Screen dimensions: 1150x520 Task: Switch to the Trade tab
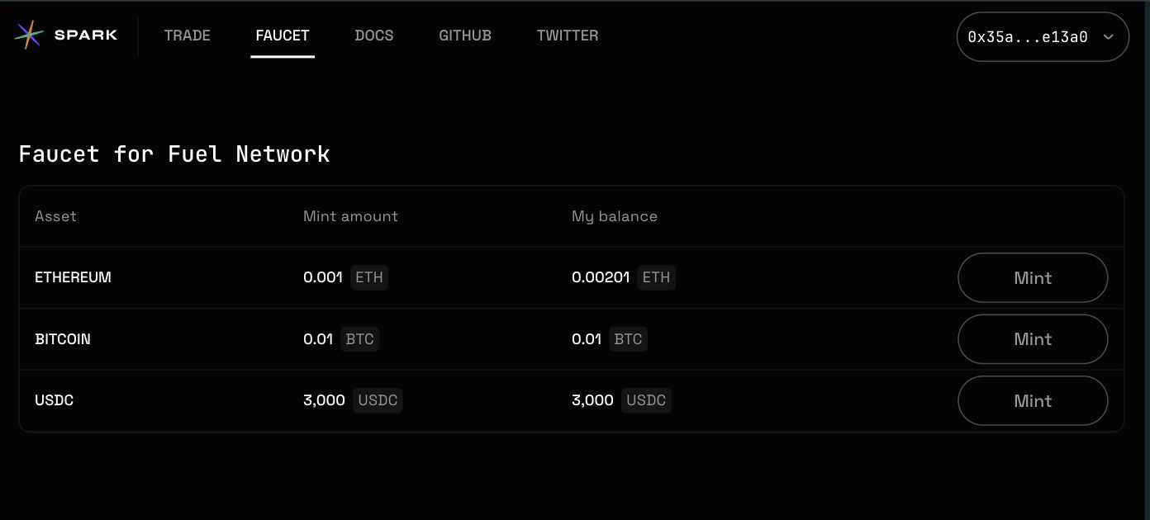[x=188, y=35]
